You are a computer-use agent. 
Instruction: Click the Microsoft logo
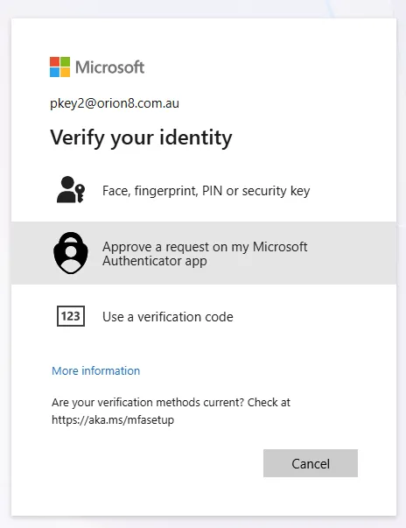click(97, 67)
